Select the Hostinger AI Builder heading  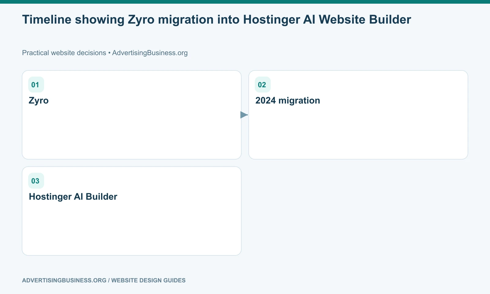pyautogui.click(x=73, y=197)
